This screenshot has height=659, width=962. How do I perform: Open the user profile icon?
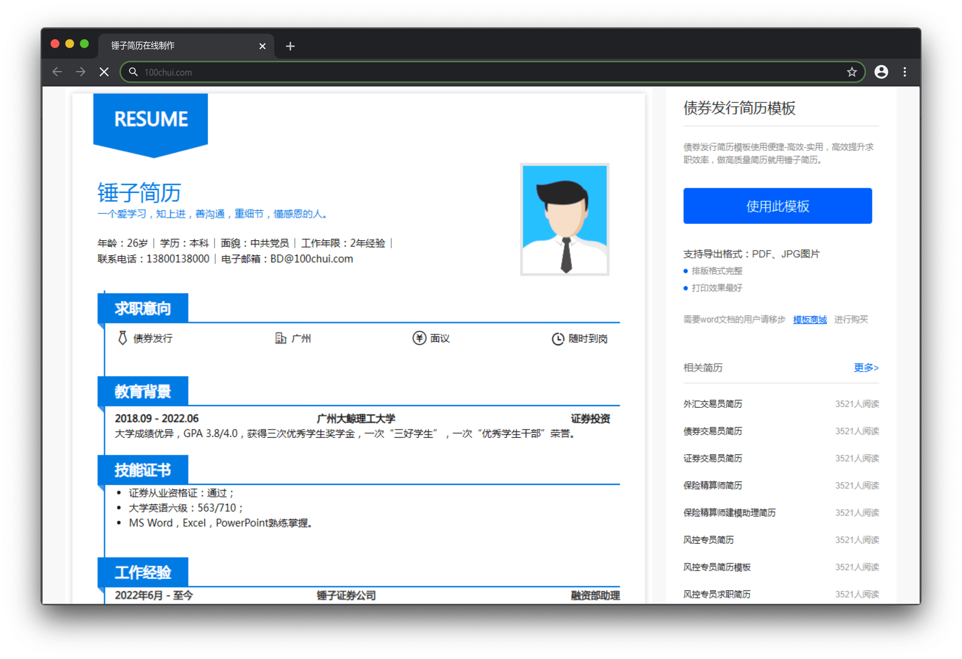[x=881, y=72]
